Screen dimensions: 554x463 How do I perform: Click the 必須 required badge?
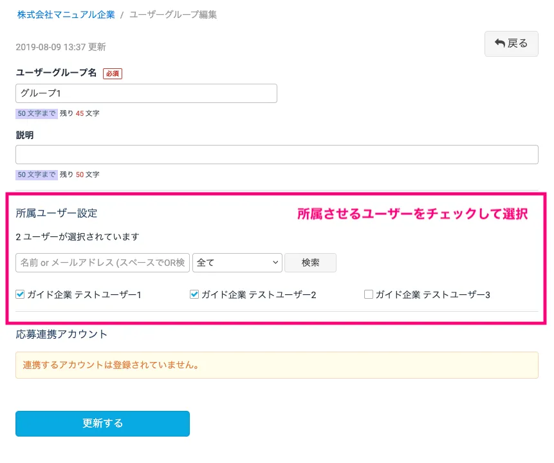coord(112,73)
